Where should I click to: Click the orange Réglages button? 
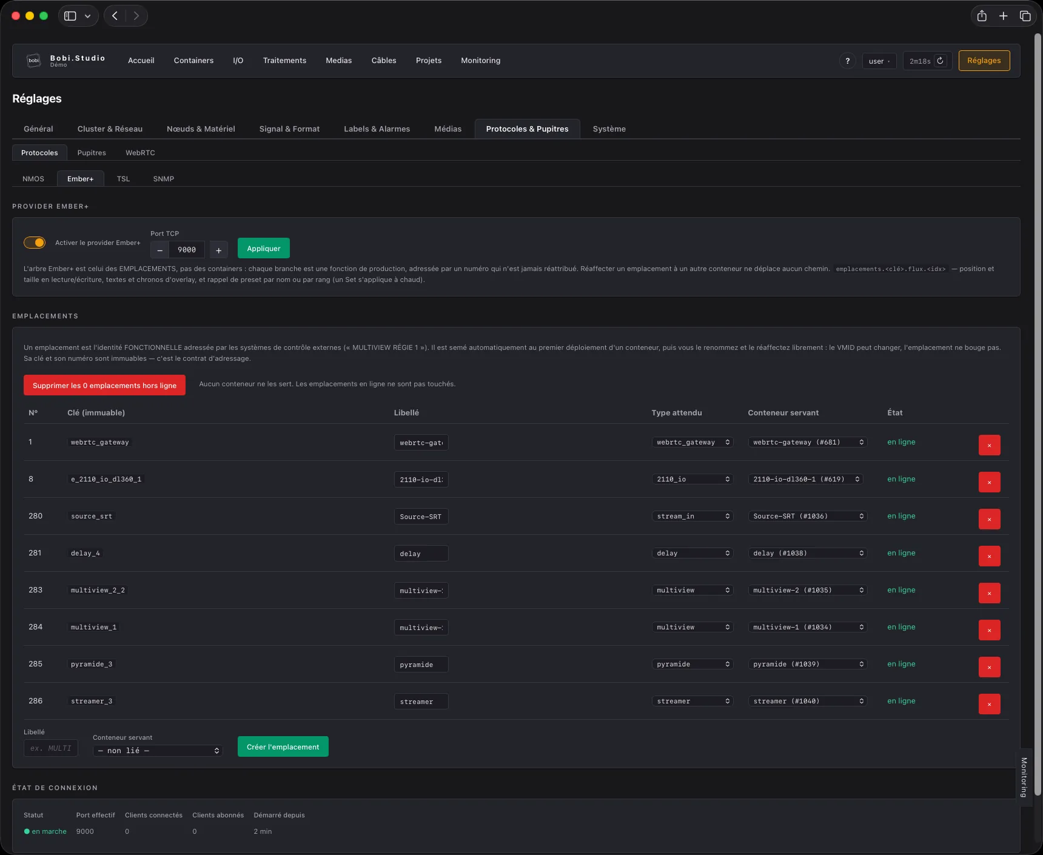coord(984,61)
